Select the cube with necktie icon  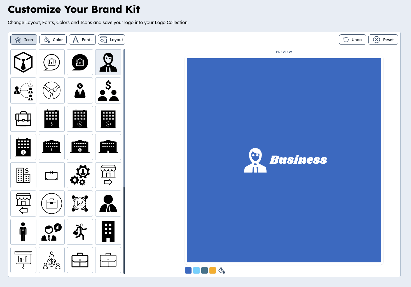[23, 62]
